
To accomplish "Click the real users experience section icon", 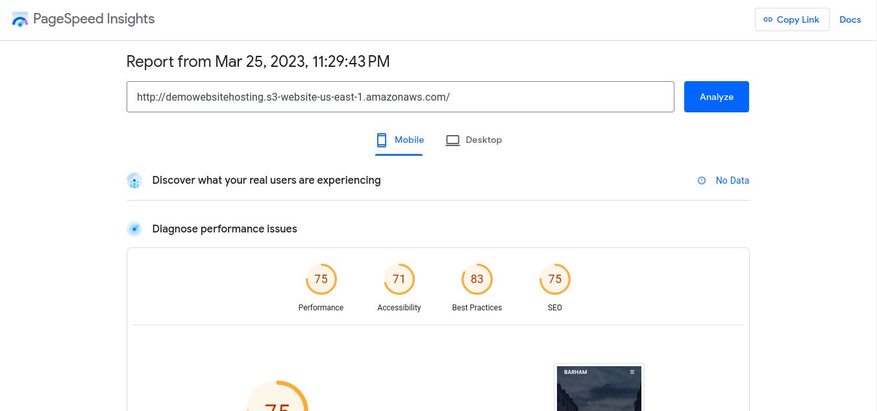I will click(x=134, y=181).
